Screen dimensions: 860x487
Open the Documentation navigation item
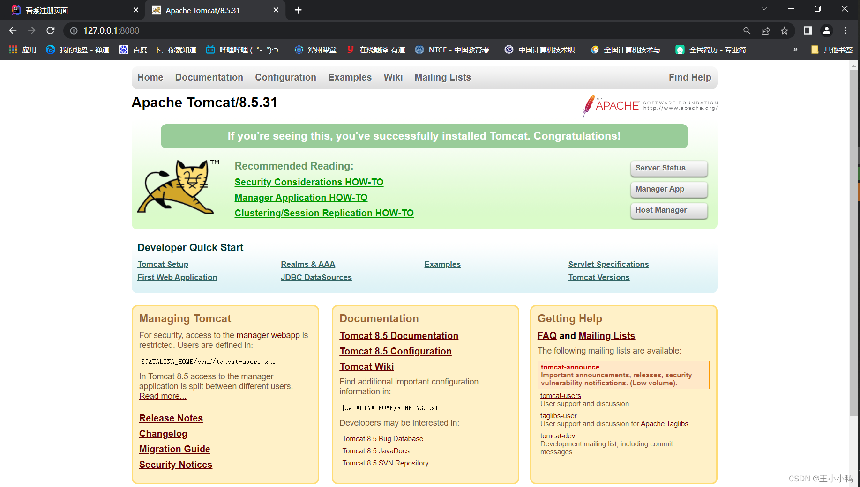(209, 77)
